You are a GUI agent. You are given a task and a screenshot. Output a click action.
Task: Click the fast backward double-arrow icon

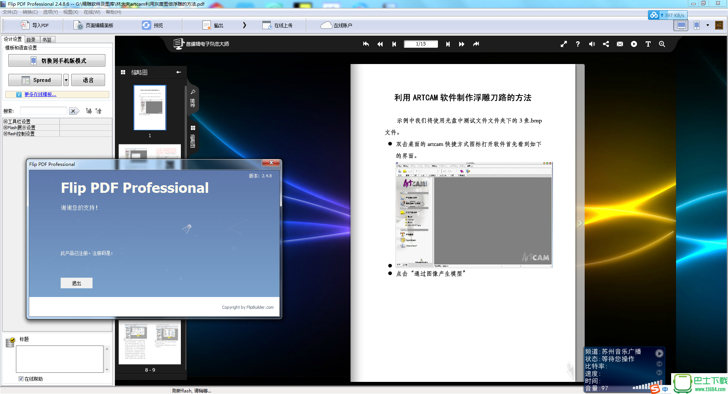pos(380,44)
